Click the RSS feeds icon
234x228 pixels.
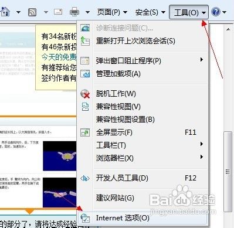(x=32, y=12)
